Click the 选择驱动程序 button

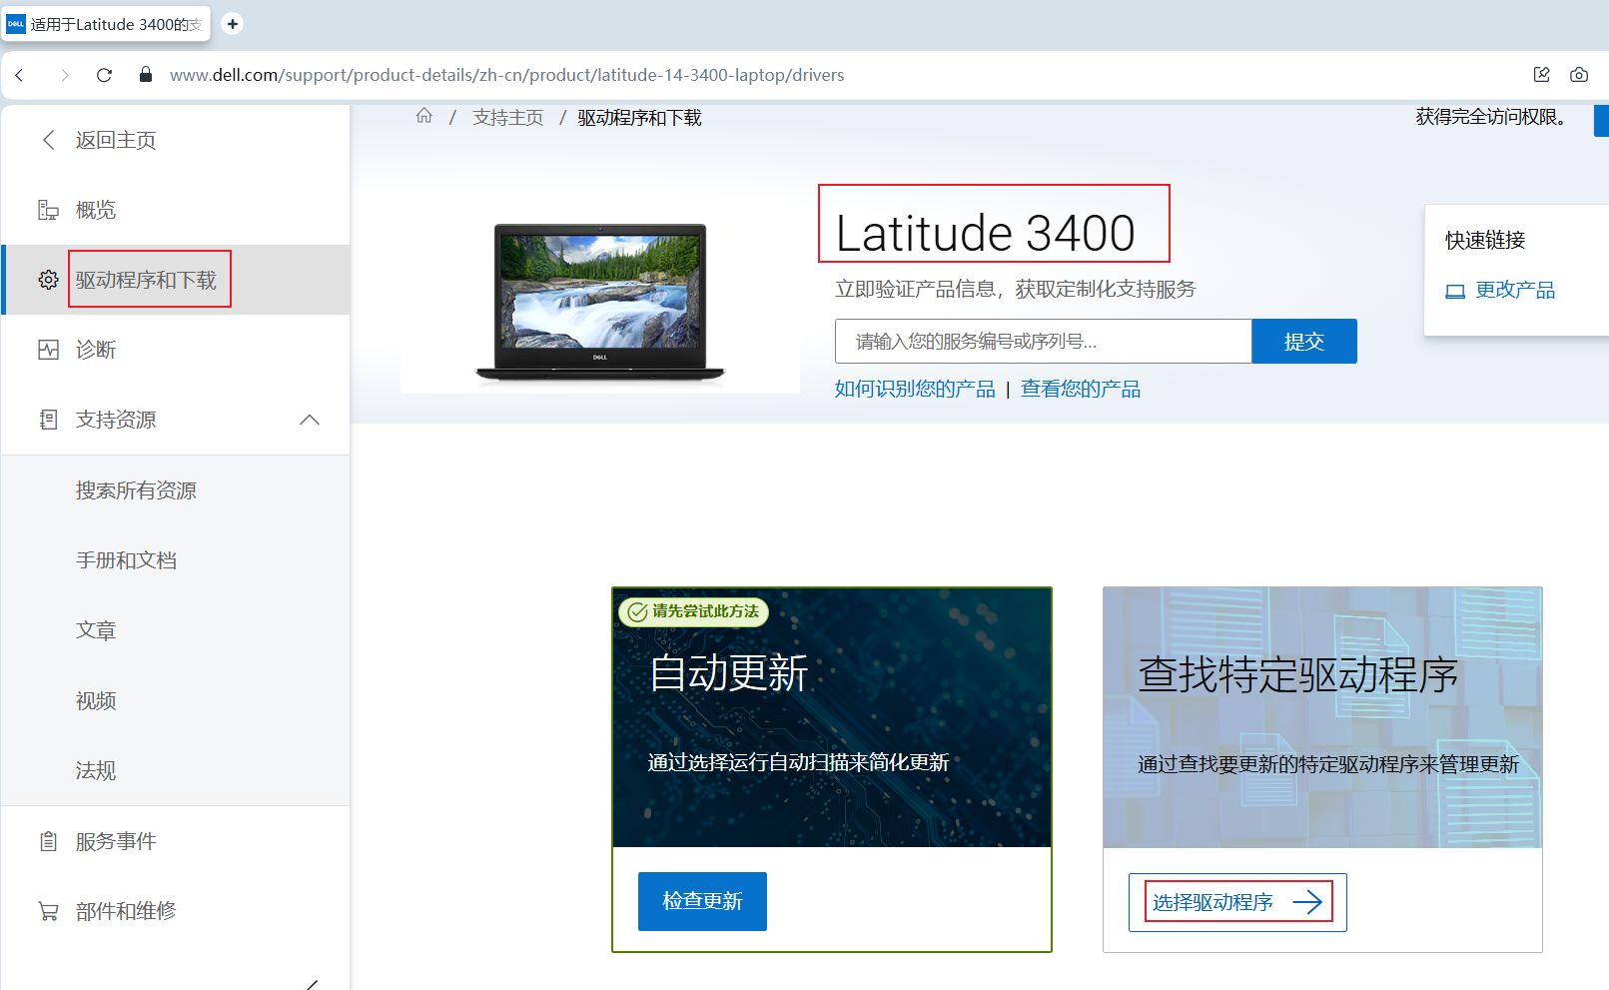[x=1236, y=902]
